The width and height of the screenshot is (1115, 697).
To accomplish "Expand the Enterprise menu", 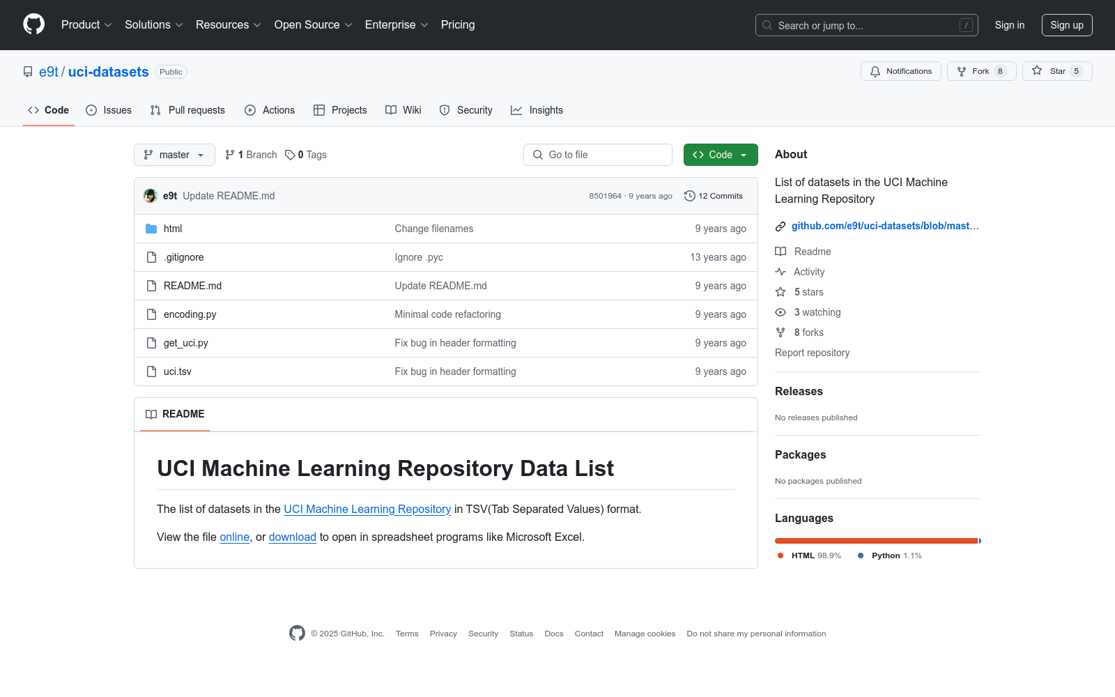I will click(x=397, y=25).
